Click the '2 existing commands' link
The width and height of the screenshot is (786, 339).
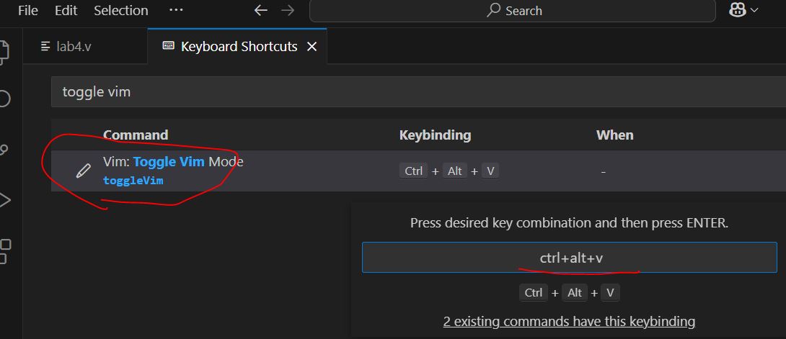569,321
